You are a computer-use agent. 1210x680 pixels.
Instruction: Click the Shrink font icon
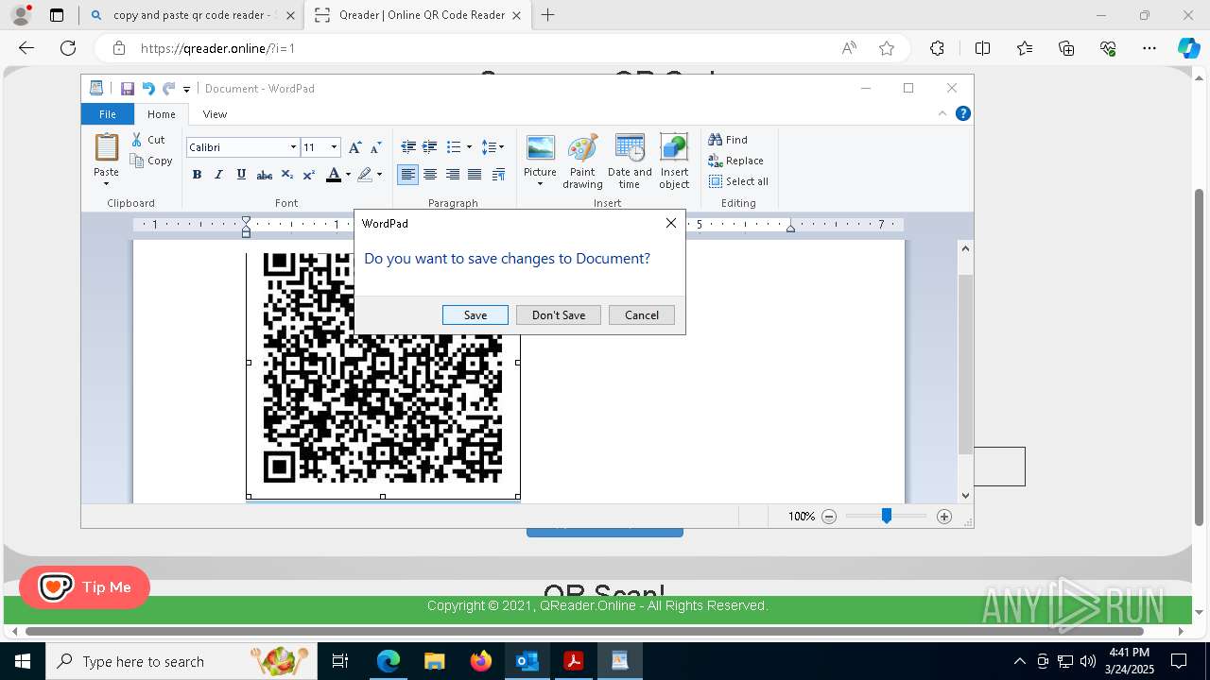pos(375,147)
